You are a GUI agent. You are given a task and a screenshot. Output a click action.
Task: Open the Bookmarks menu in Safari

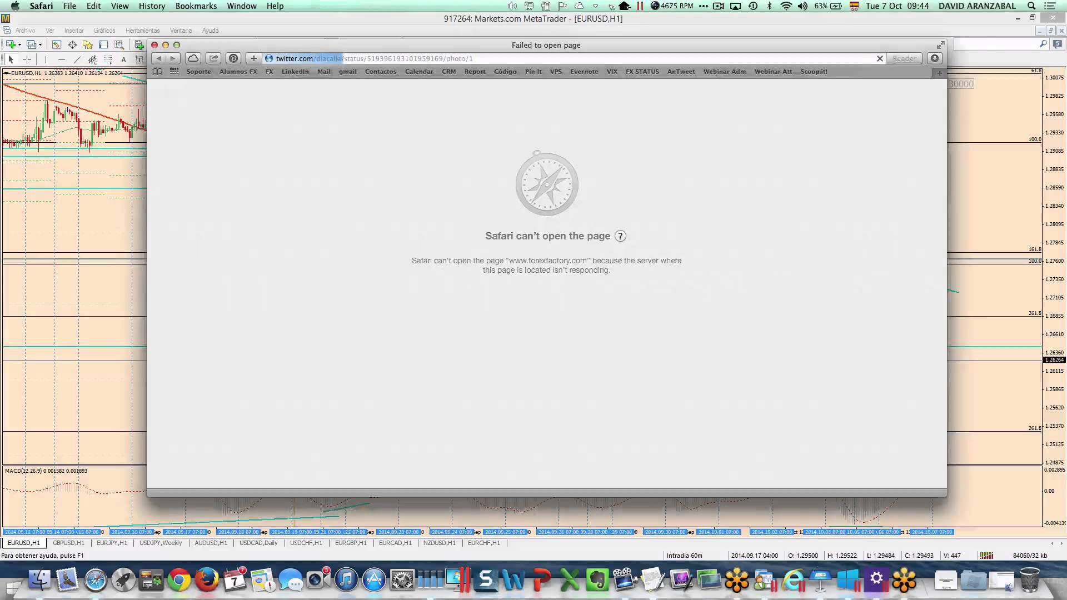[196, 6]
